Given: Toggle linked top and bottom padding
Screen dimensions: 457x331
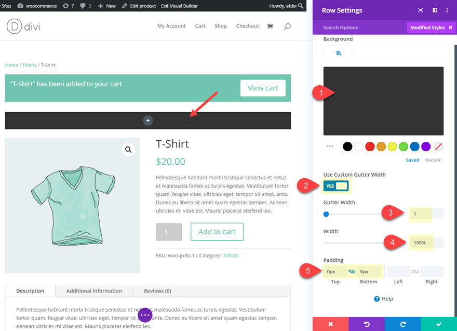Looking at the screenshot, I should point(352,272).
